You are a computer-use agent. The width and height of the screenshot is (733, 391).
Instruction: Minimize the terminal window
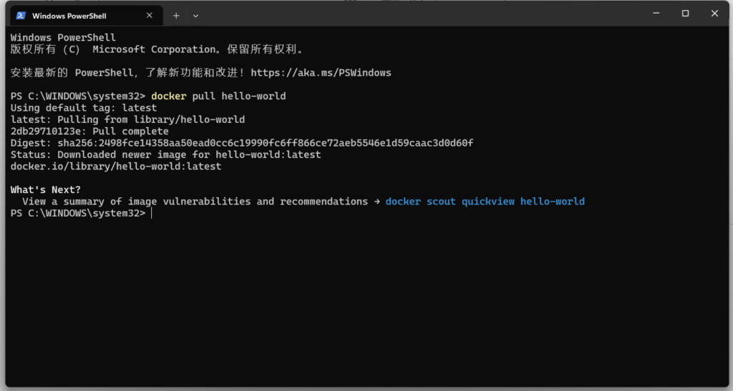click(656, 14)
